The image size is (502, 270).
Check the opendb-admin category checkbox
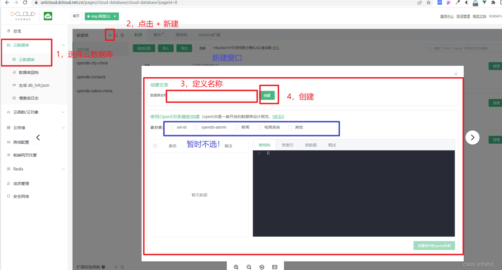(x=196, y=128)
